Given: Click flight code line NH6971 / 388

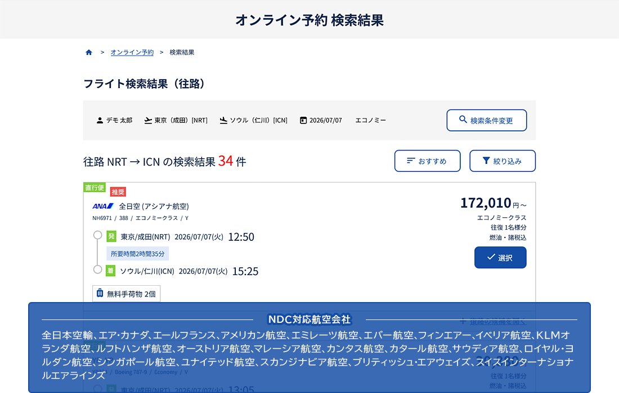Looking at the screenshot, I should [x=141, y=218].
